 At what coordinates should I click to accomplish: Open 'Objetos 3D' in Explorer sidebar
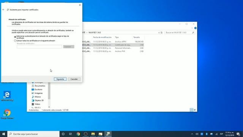click(x=39, y=100)
